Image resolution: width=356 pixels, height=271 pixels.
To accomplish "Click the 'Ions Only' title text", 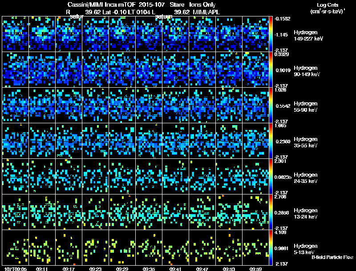I will 202,4.
